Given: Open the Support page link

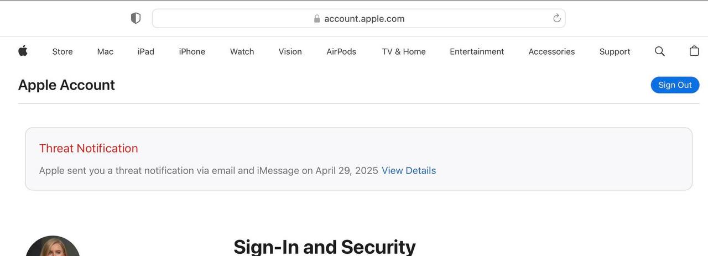Looking at the screenshot, I should pyautogui.click(x=615, y=51).
